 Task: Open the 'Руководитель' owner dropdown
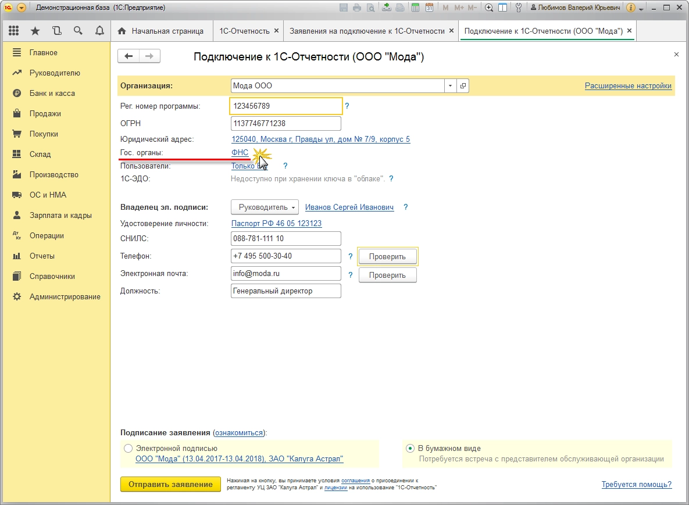pyautogui.click(x=265, y=207)
